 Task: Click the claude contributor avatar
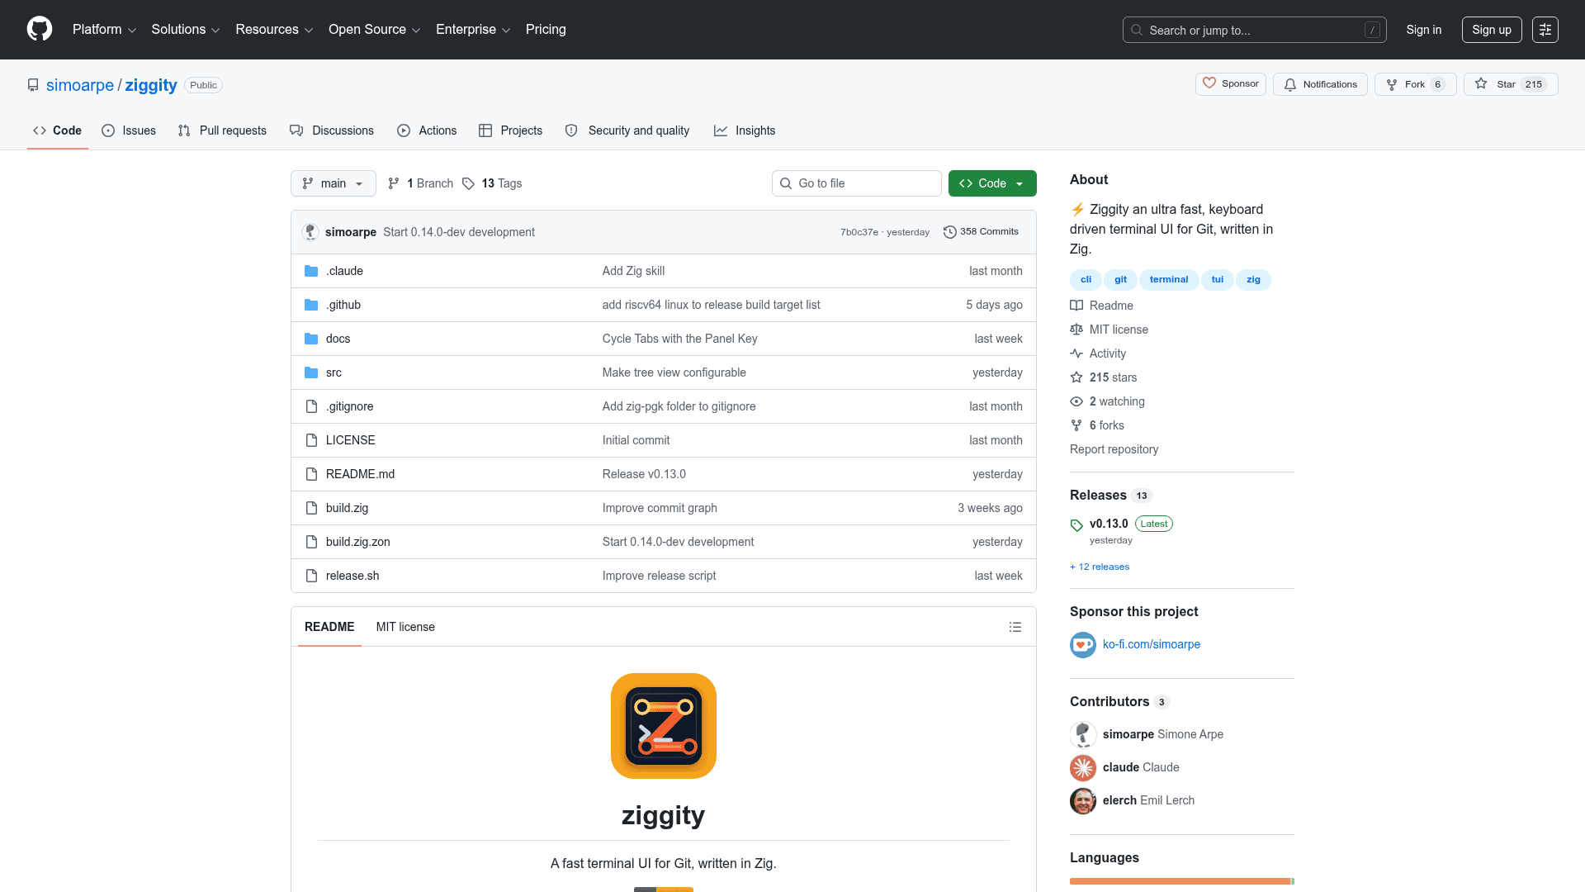(x=1082, y=767)
